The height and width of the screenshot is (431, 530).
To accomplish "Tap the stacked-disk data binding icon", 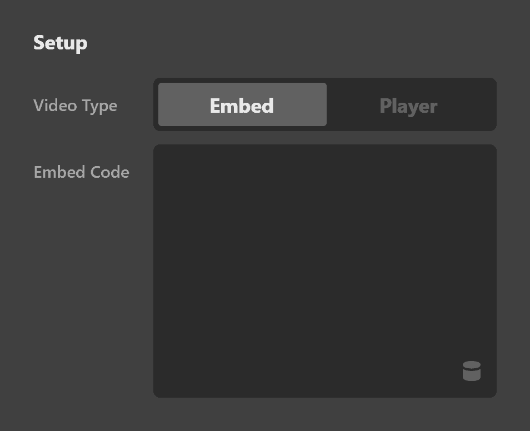I will 471,371.
